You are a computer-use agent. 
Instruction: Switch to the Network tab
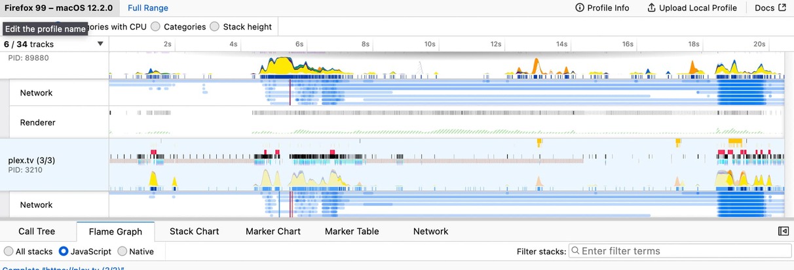click(430, 231)
